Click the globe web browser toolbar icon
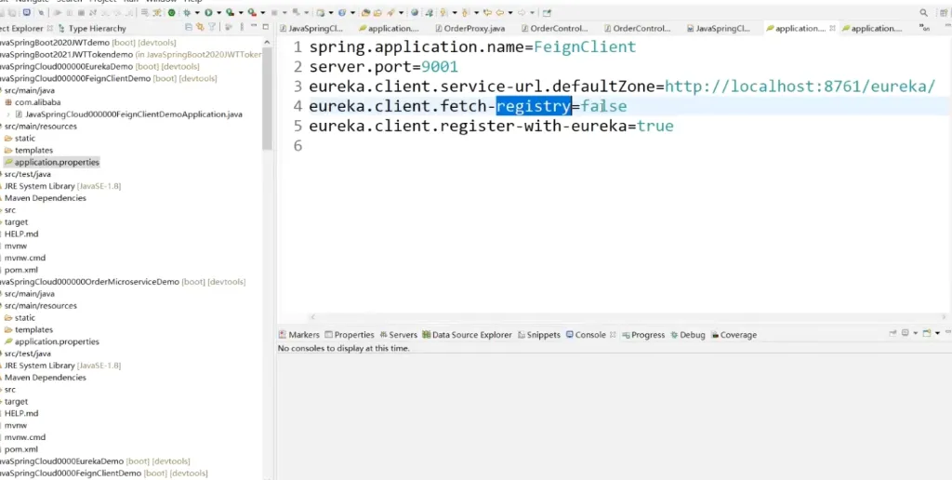The height and width of the screenshot is (480, 952). tap(414, 12)
